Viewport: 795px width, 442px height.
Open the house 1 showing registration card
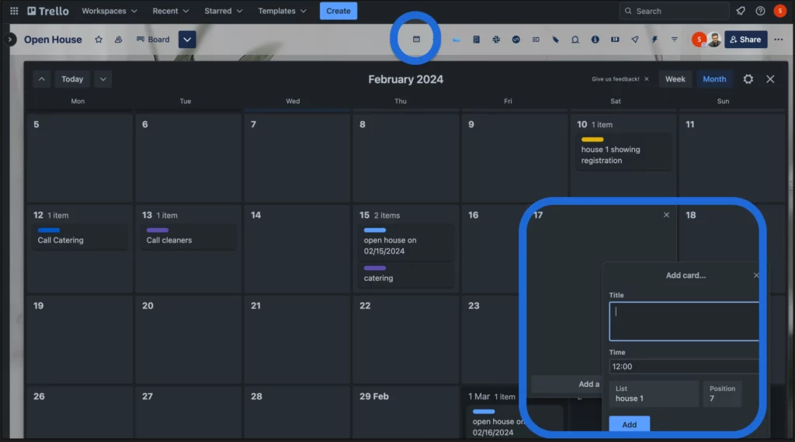point(623,151)
